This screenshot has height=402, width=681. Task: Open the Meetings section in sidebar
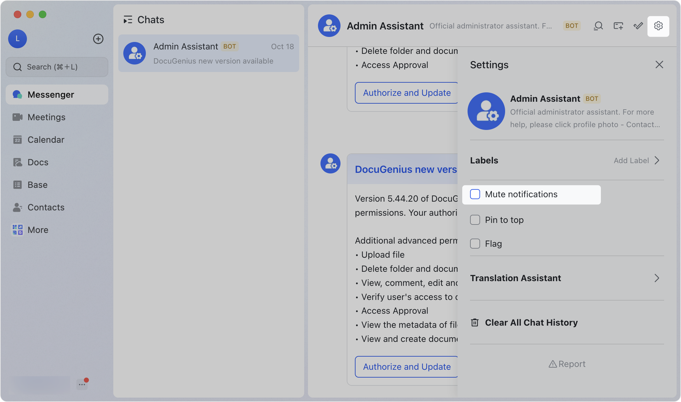coord(46,117)
